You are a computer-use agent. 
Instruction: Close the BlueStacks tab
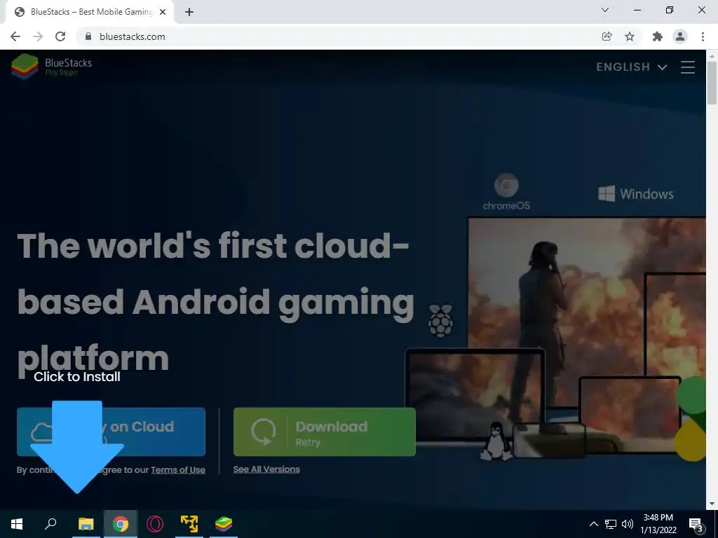point(163,12)
